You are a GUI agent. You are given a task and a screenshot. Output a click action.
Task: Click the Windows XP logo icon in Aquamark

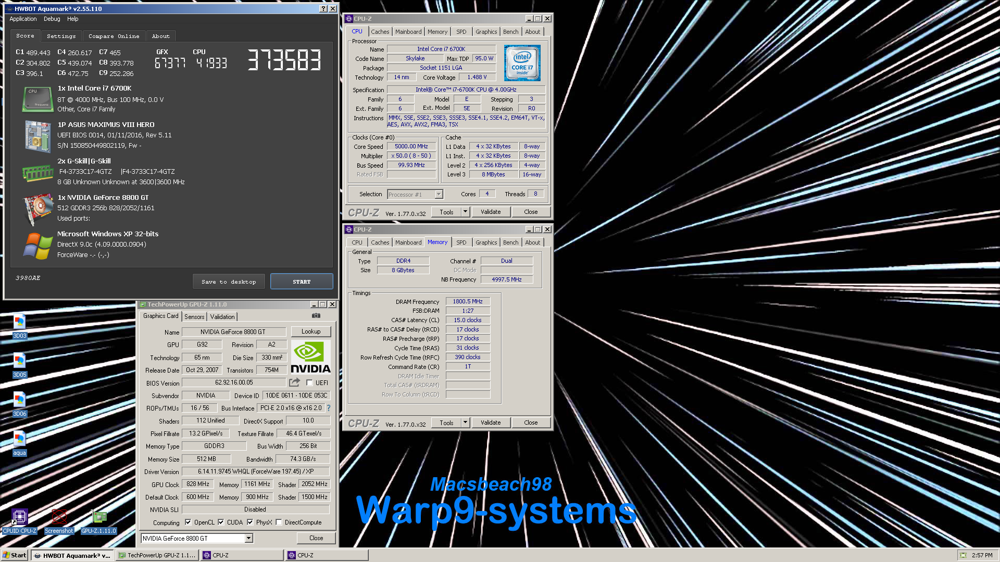(x=37, y=245)
